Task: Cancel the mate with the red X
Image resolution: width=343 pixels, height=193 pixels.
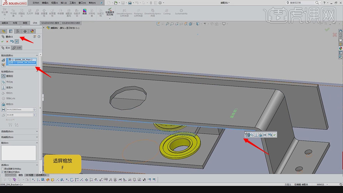Action: pyautogui.click(x=7, y=42)
